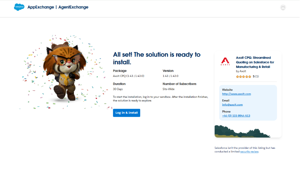The height and width of the screenshot is (175, 300).
Task: Click the five-star rating icons
Action: click(x=244, y=77)
